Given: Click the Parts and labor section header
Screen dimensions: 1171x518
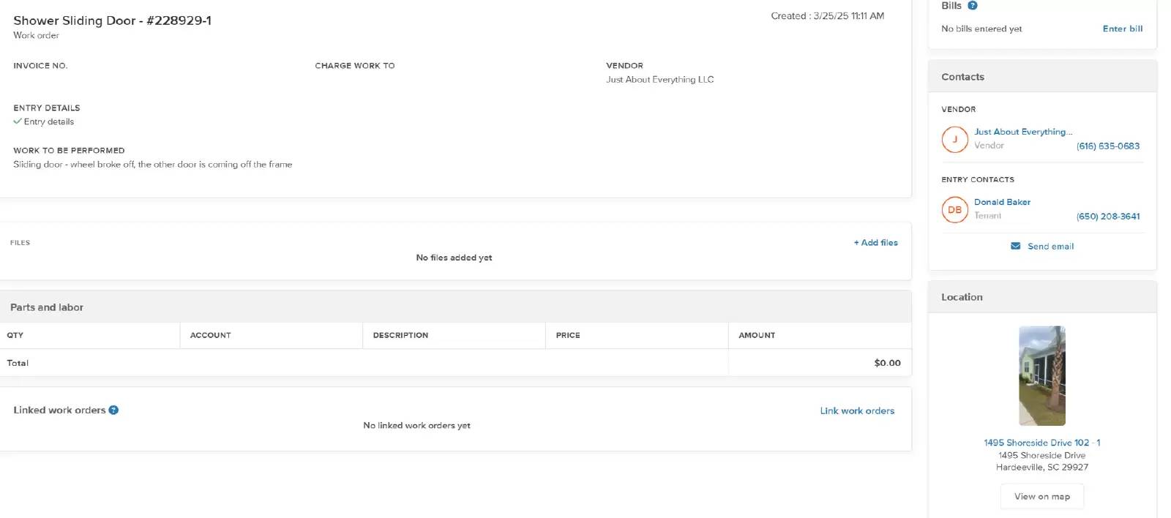Looking at the screenshot, I should (x=47, y=307).
